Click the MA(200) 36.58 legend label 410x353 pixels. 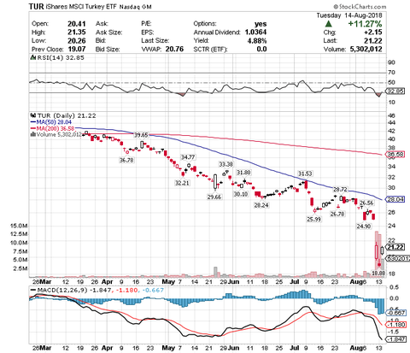56,129
